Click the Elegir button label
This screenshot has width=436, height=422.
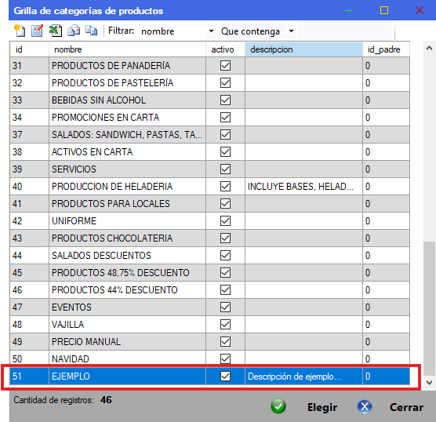pyautogui.click(x=322, y=407)
